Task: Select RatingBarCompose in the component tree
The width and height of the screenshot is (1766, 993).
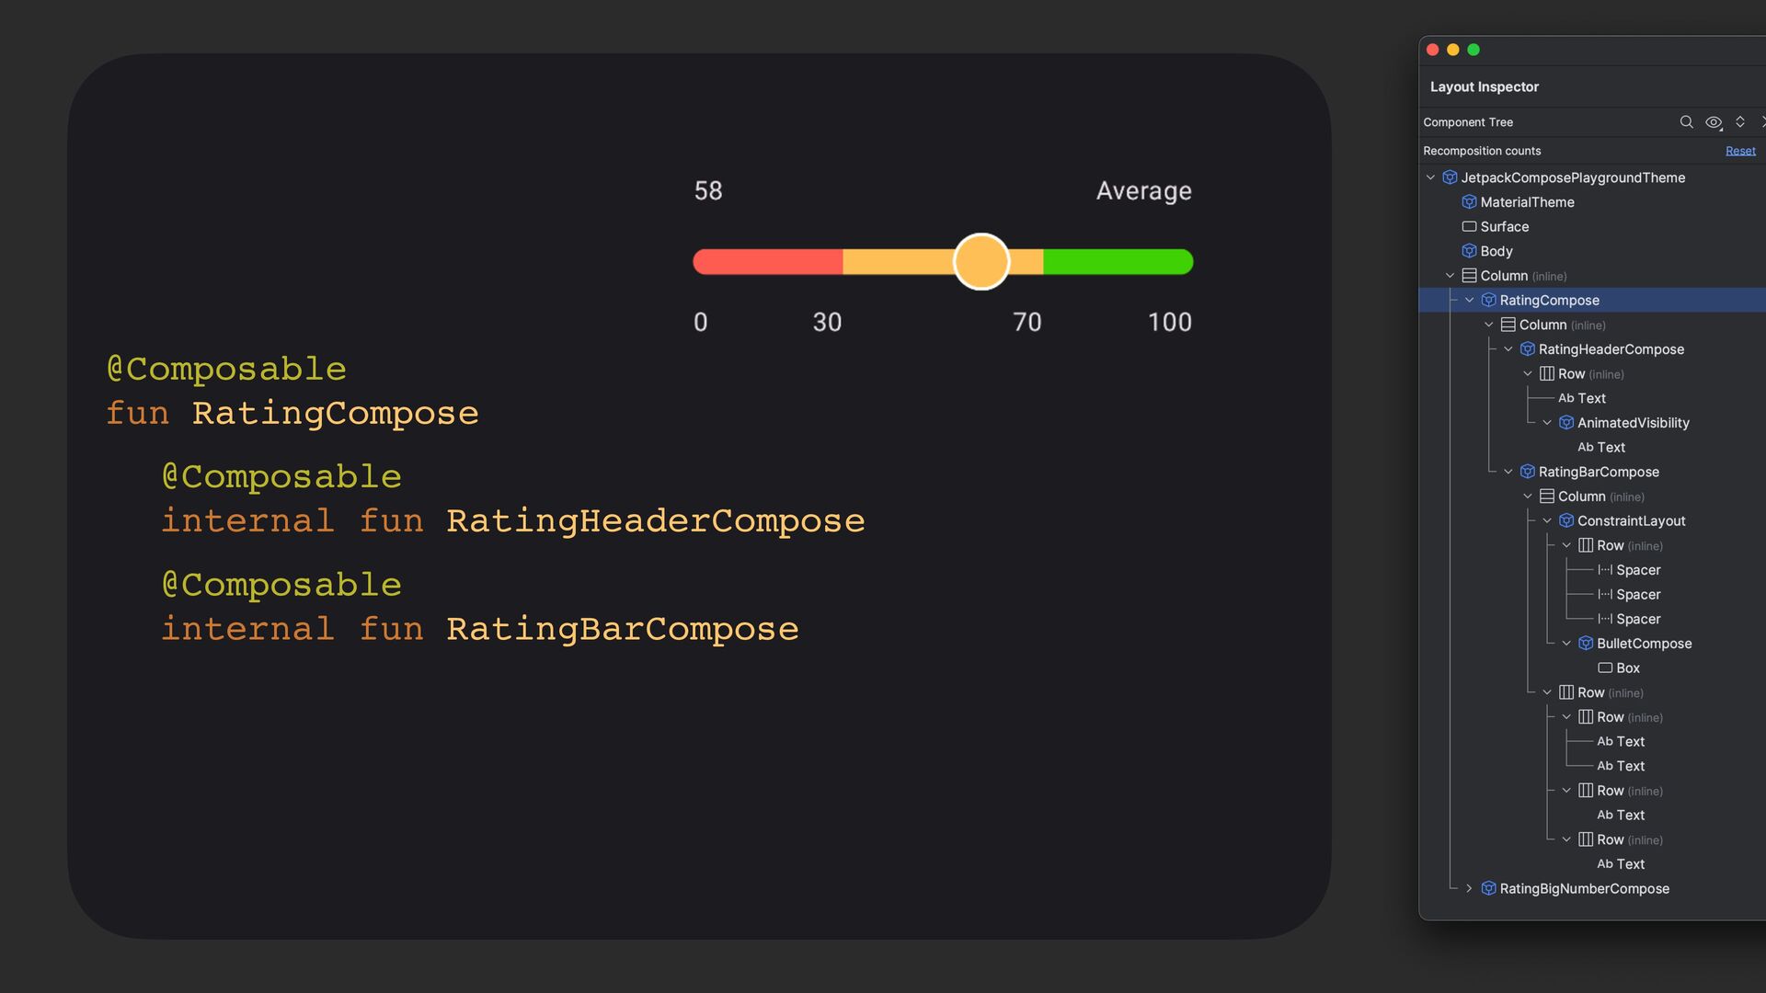Action: point(1599,472)
